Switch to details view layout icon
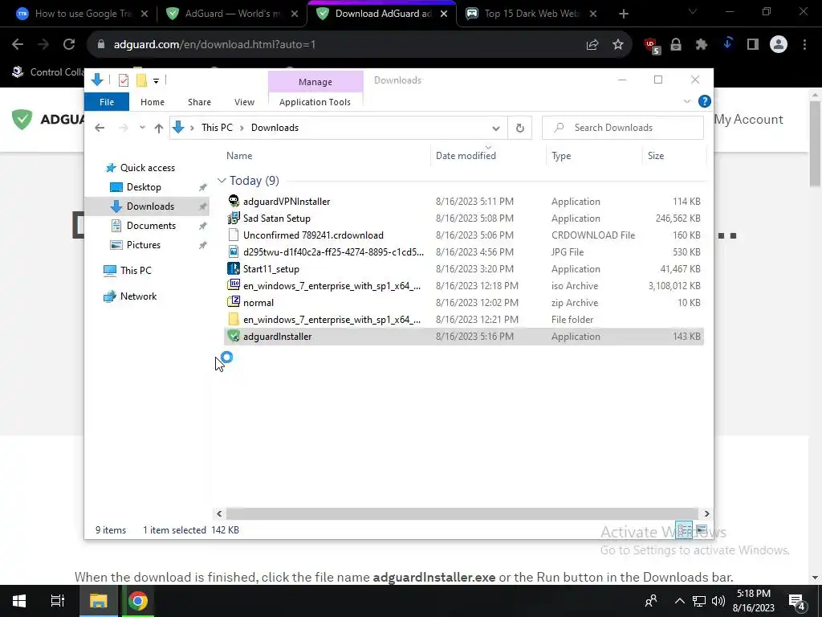 [x=684, y=529]
